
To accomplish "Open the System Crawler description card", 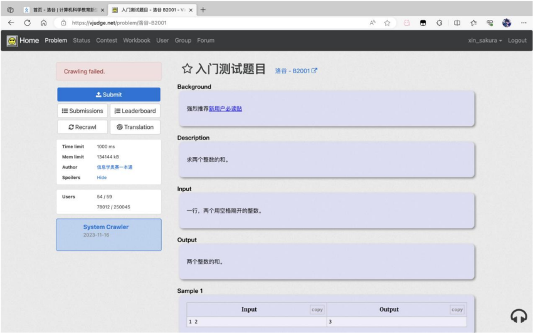I will pyautogui.click(x=108, y=235).
